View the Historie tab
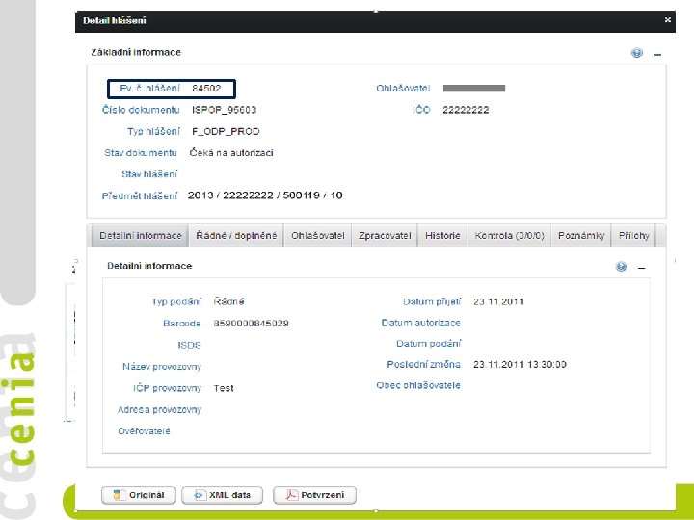 (442, 236)
